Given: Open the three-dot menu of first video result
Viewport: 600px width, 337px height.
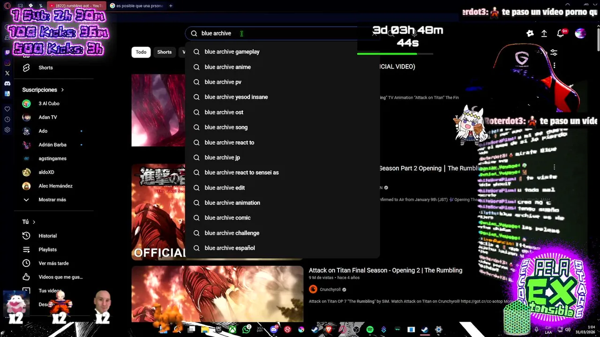Looking at the screenshot, I should click(555, 66).
